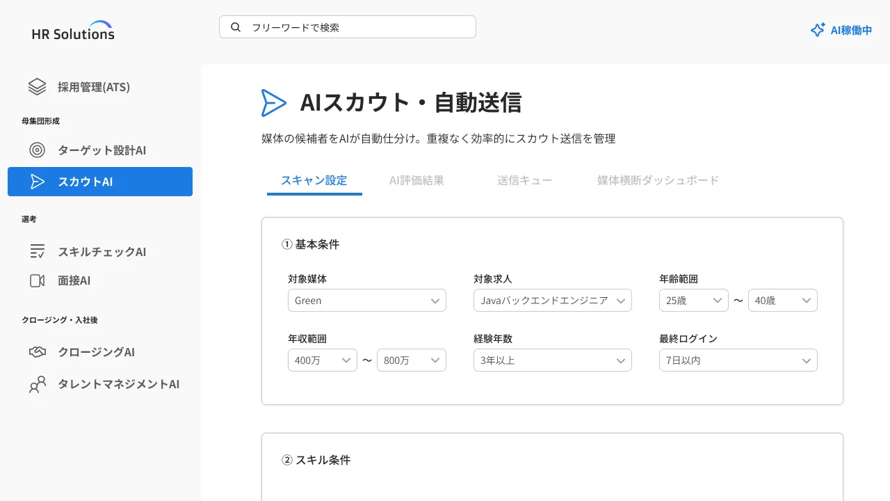This screenshot has width=890, height=501.
Task: Click the 対象媒体 field label
Action: pyautogui.click(x=307, y=279)
